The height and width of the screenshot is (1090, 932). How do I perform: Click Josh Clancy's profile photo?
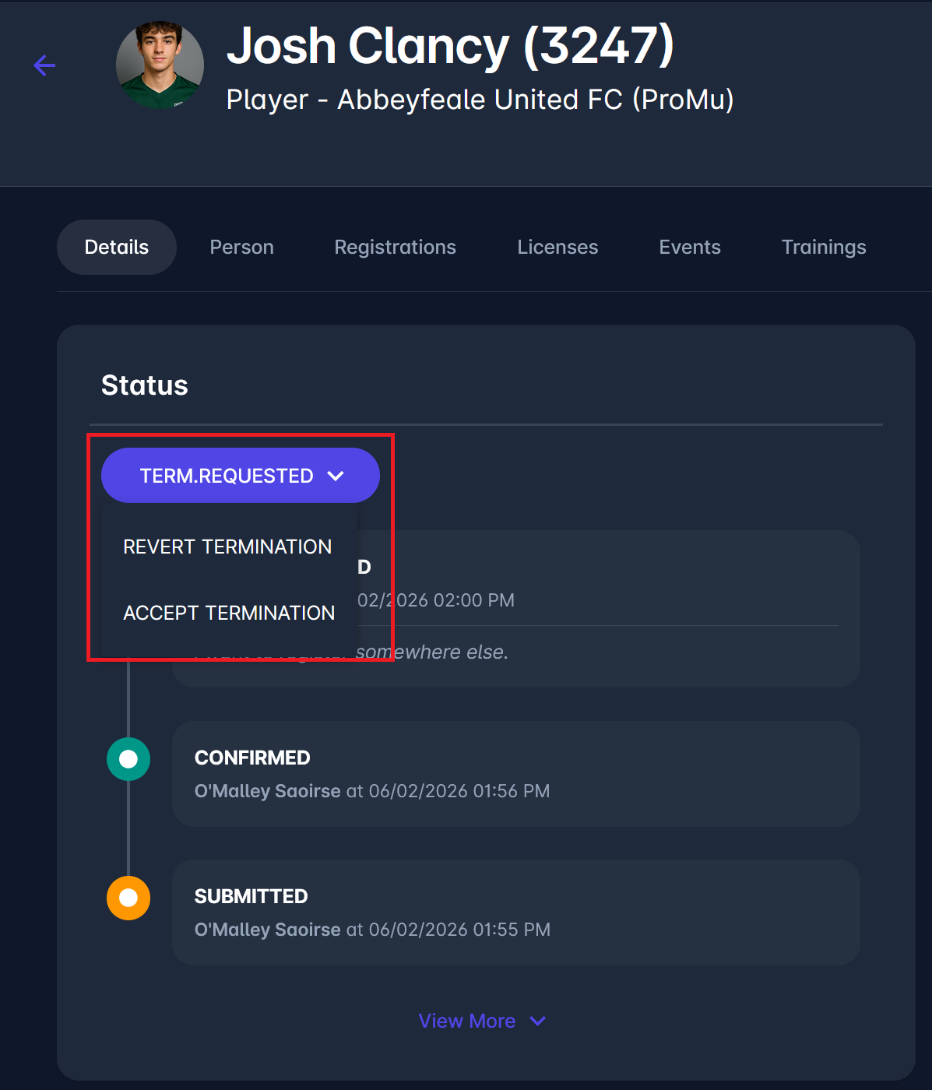click(x=160, y=65)
